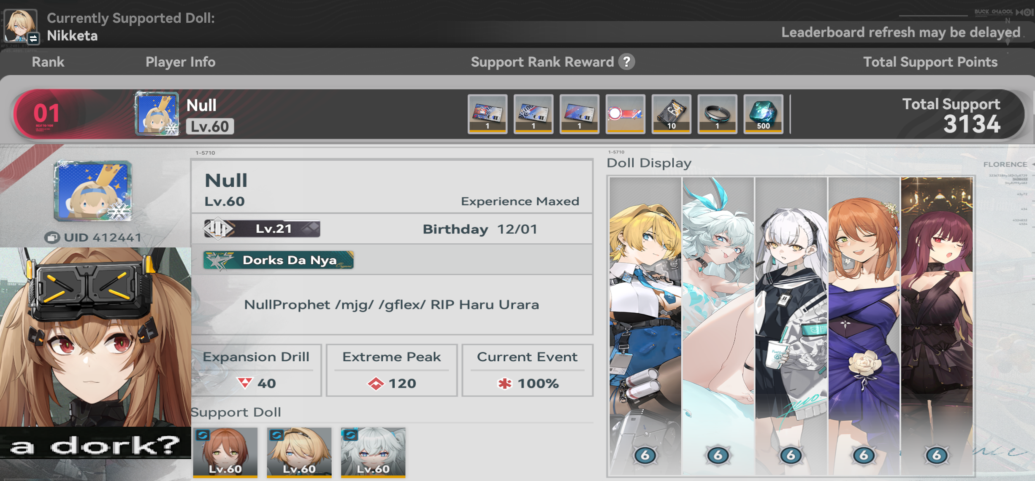
Task: Click the Total Support Points column header
Action: click(930, 62)
